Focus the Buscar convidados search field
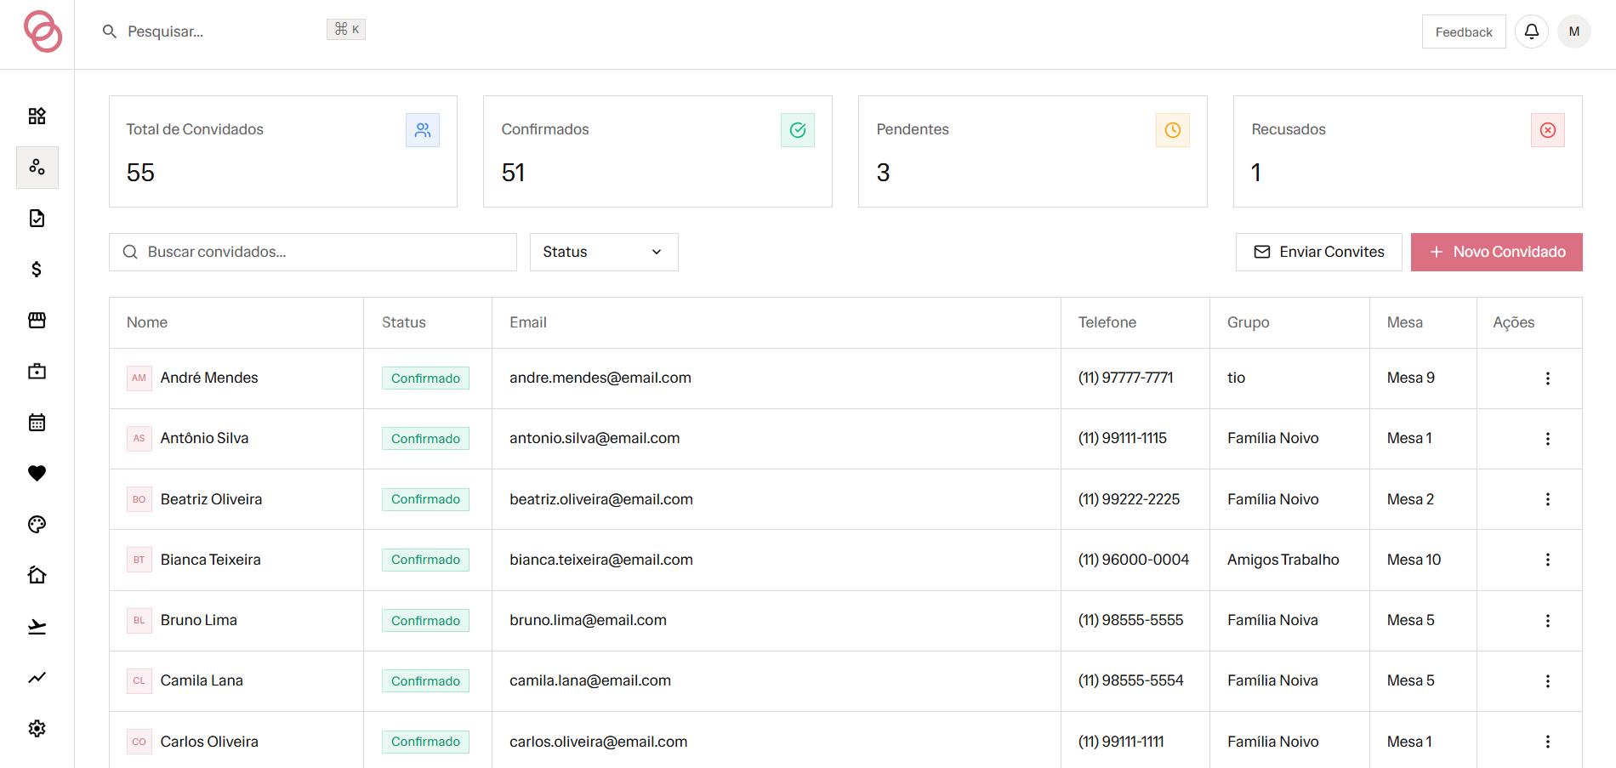Image resolution: width=1616 pixels, height=768 pixels. pos(313,252)
